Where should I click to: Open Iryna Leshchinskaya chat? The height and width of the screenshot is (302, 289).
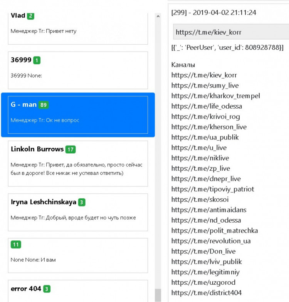coord(77,212)
